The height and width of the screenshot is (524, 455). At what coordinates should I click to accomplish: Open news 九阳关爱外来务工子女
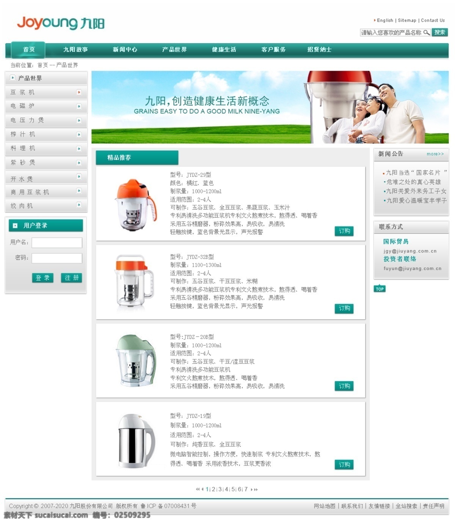(x=416, y=191)
